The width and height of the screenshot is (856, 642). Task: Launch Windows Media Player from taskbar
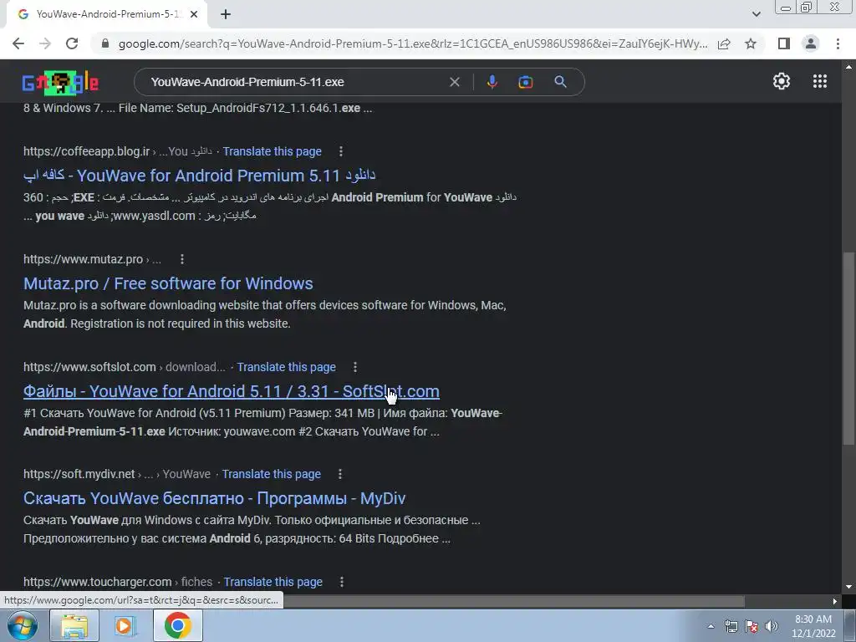(125, 625)
